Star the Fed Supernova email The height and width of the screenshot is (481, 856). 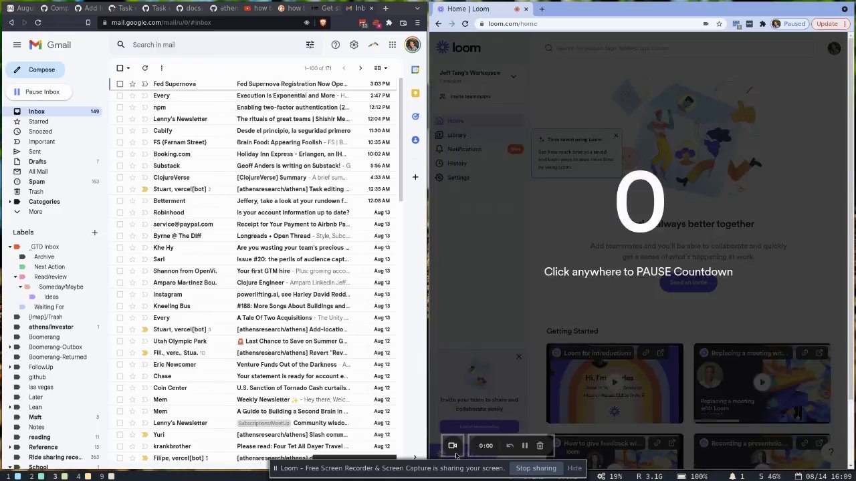click(x=132, y=84)
